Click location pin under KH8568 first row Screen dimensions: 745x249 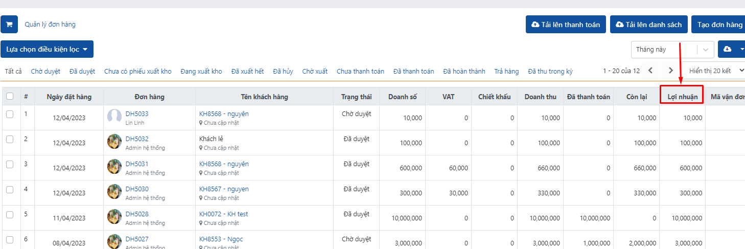(x=201, y=123)
